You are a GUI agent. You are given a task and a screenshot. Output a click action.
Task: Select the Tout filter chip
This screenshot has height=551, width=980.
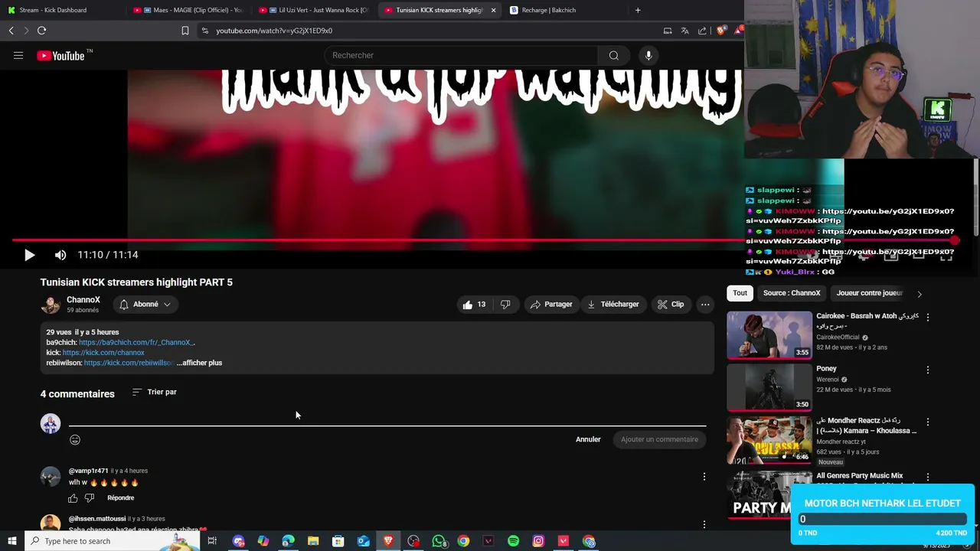click(x=740, y=293)
